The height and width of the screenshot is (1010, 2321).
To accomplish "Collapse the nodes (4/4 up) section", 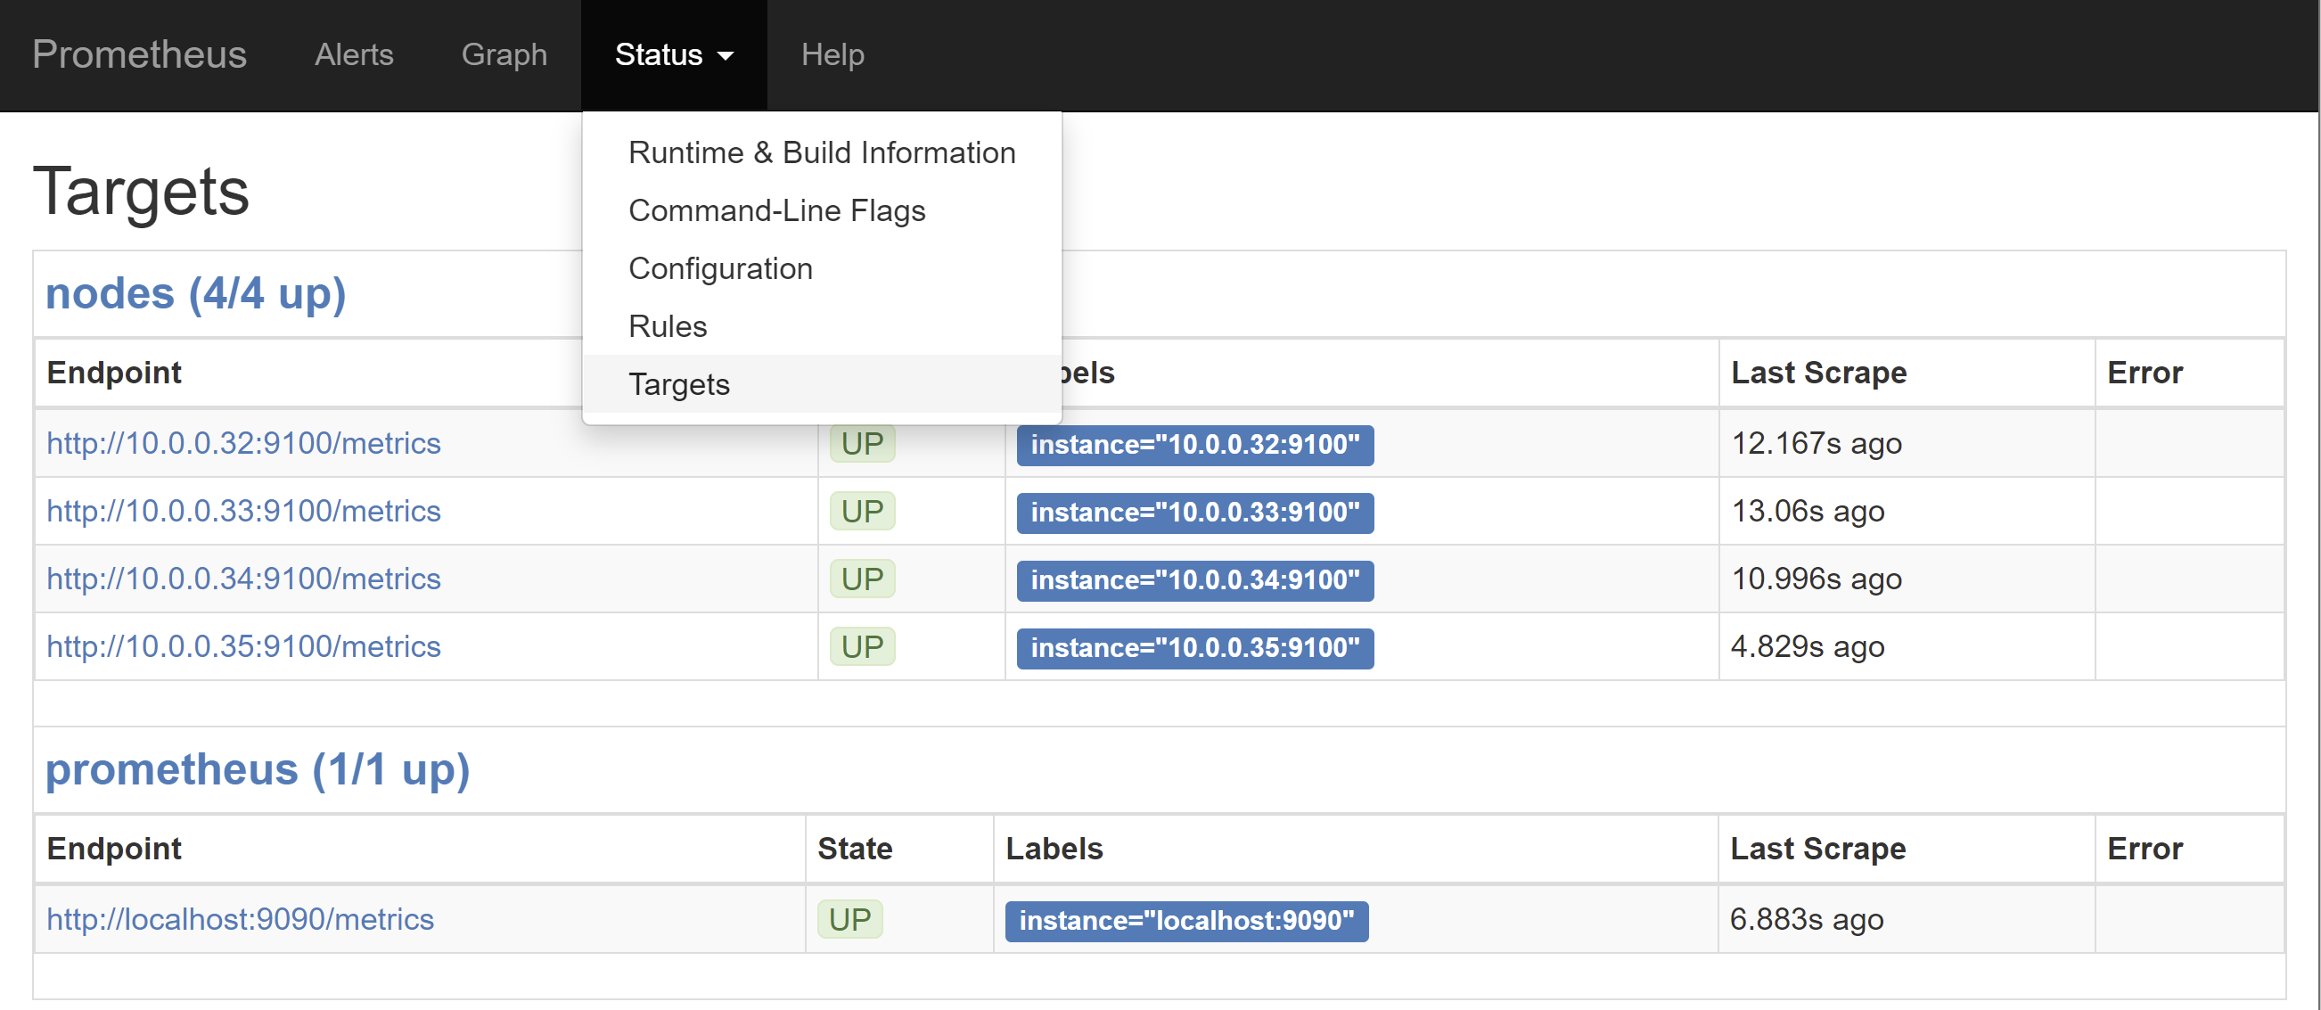I will pos(195,293).
